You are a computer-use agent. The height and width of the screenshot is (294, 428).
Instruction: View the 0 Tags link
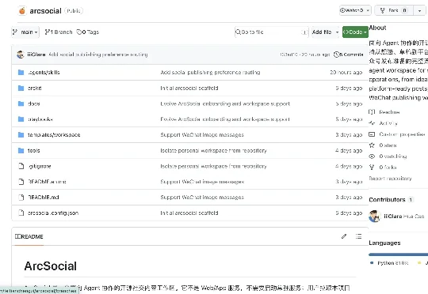[88, 32]
